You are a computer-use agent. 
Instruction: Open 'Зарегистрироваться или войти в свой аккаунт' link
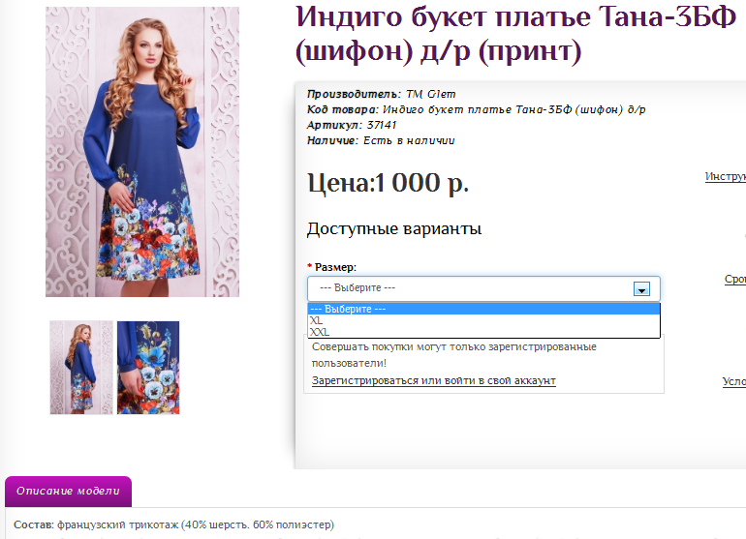pos(434,380)
